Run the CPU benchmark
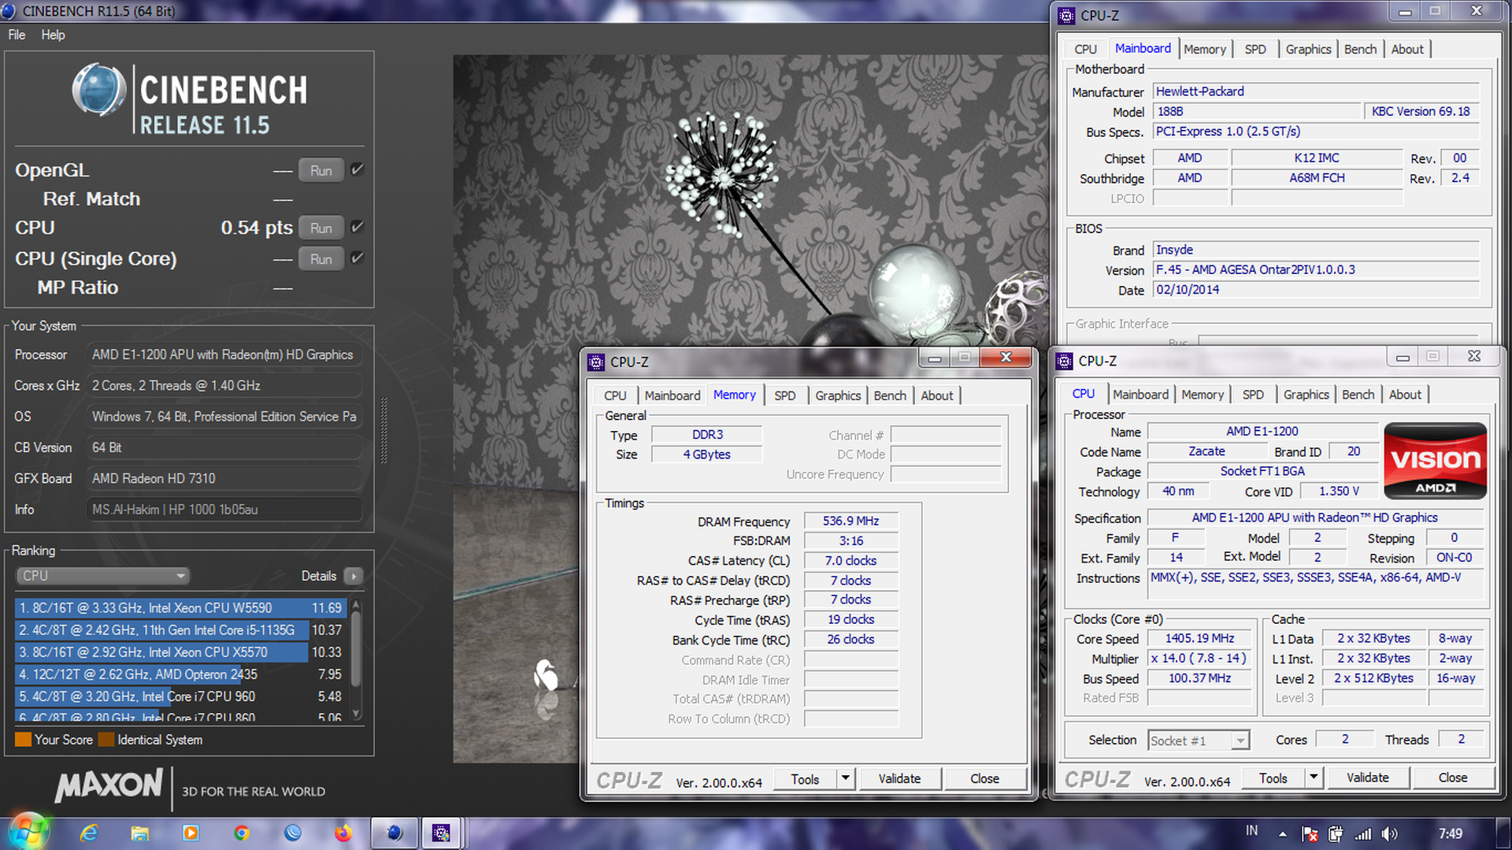 pyautogui.click(x=321, y=228)
